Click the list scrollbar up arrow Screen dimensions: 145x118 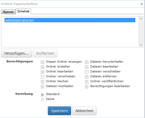point(141,19)
